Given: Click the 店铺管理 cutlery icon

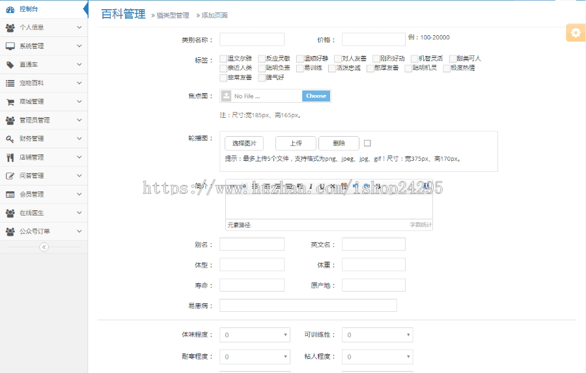Looking at the screenshot, I should tap(10, 158).
